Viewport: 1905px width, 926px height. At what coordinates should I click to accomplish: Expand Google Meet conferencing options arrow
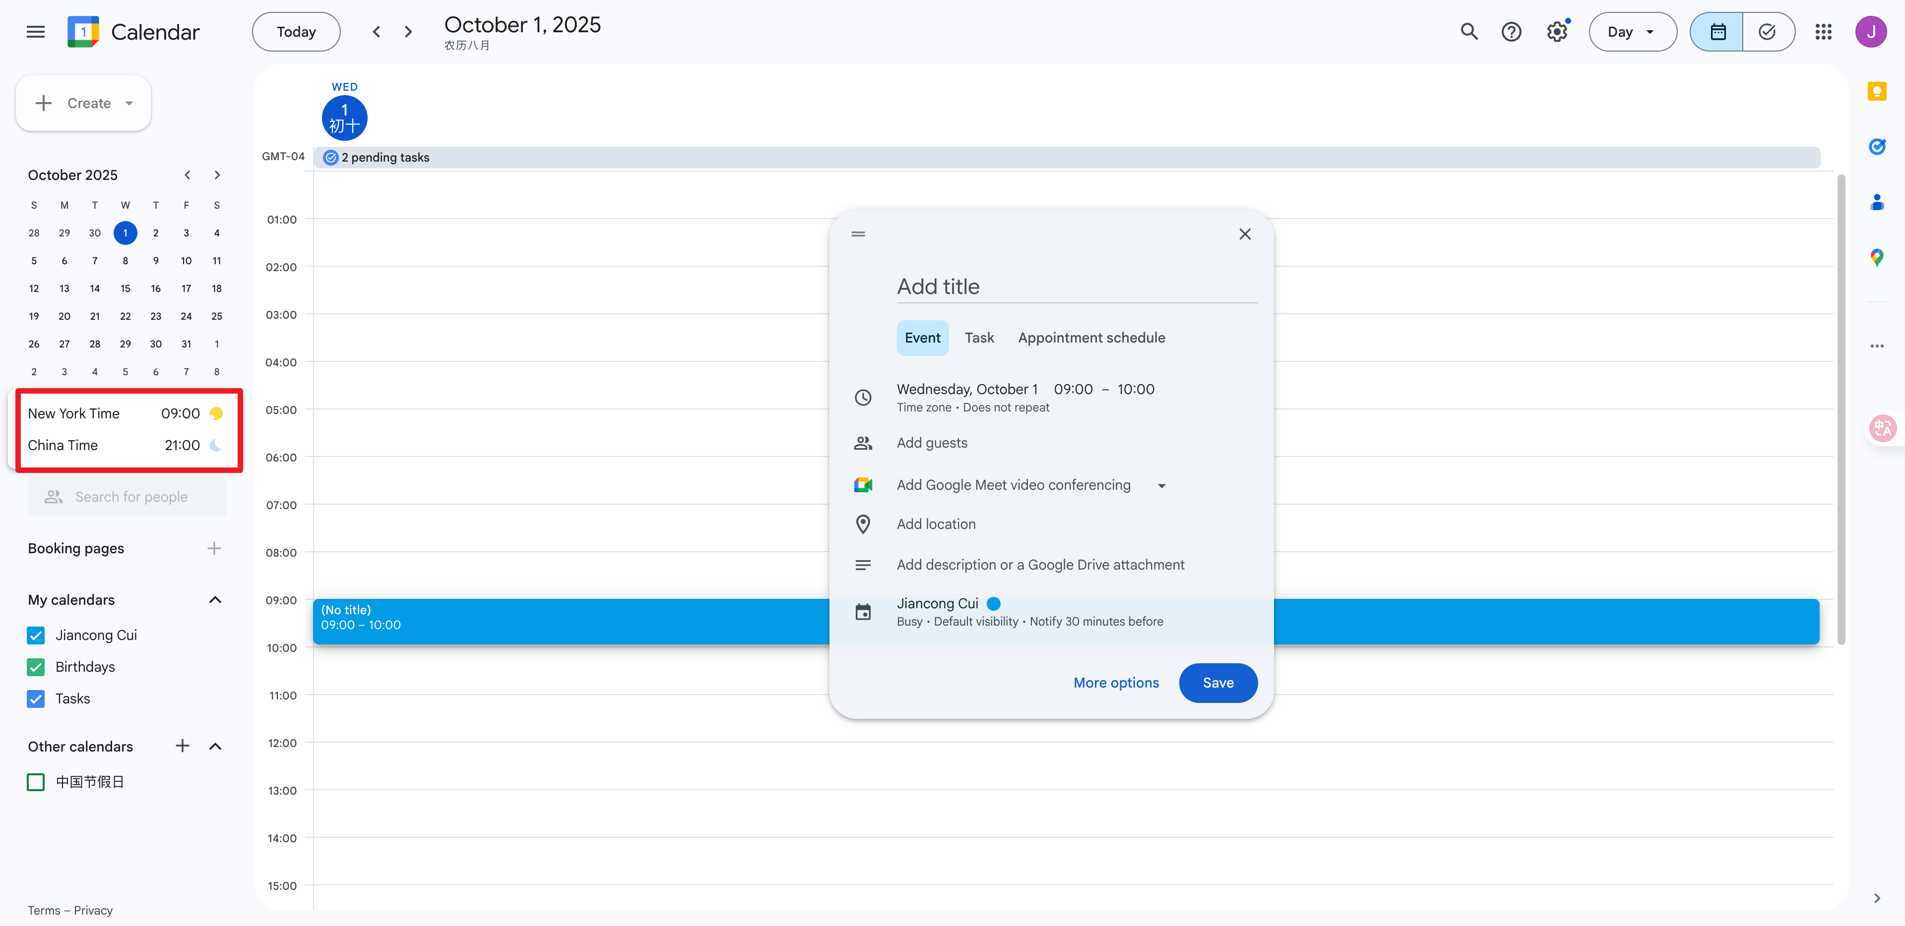coord(1161,485)
